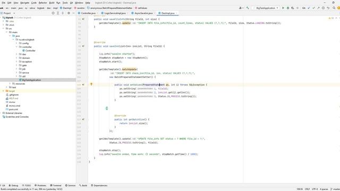Collapse the src folder in tree
Viewport: 340px width, 191px height.
4,29
